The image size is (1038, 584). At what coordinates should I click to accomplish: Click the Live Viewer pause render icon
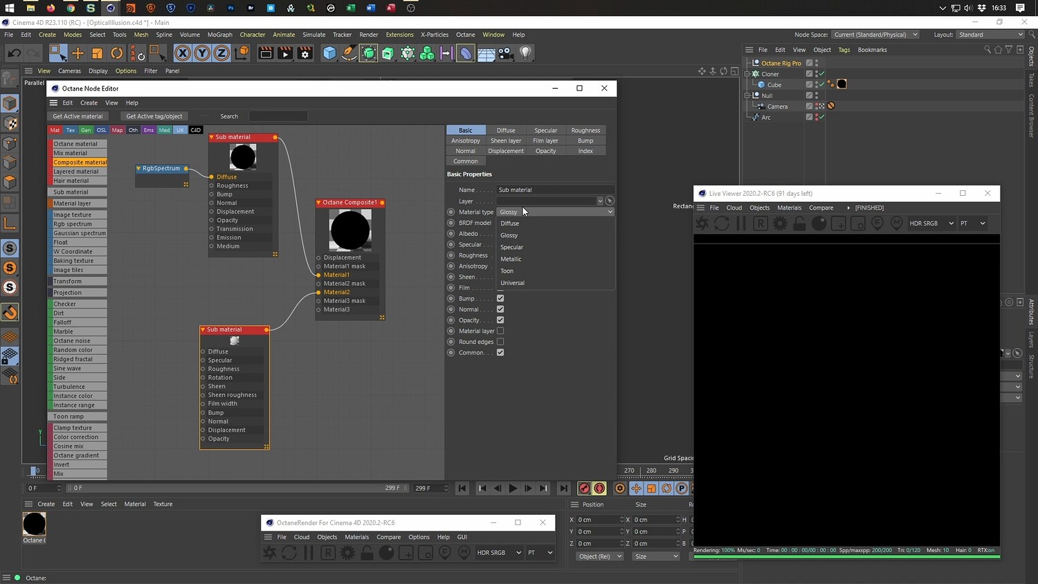tap(741, 223)
